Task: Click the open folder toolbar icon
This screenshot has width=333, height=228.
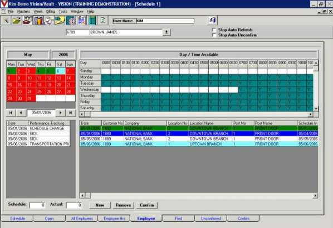Action: (x=17, y=21)
